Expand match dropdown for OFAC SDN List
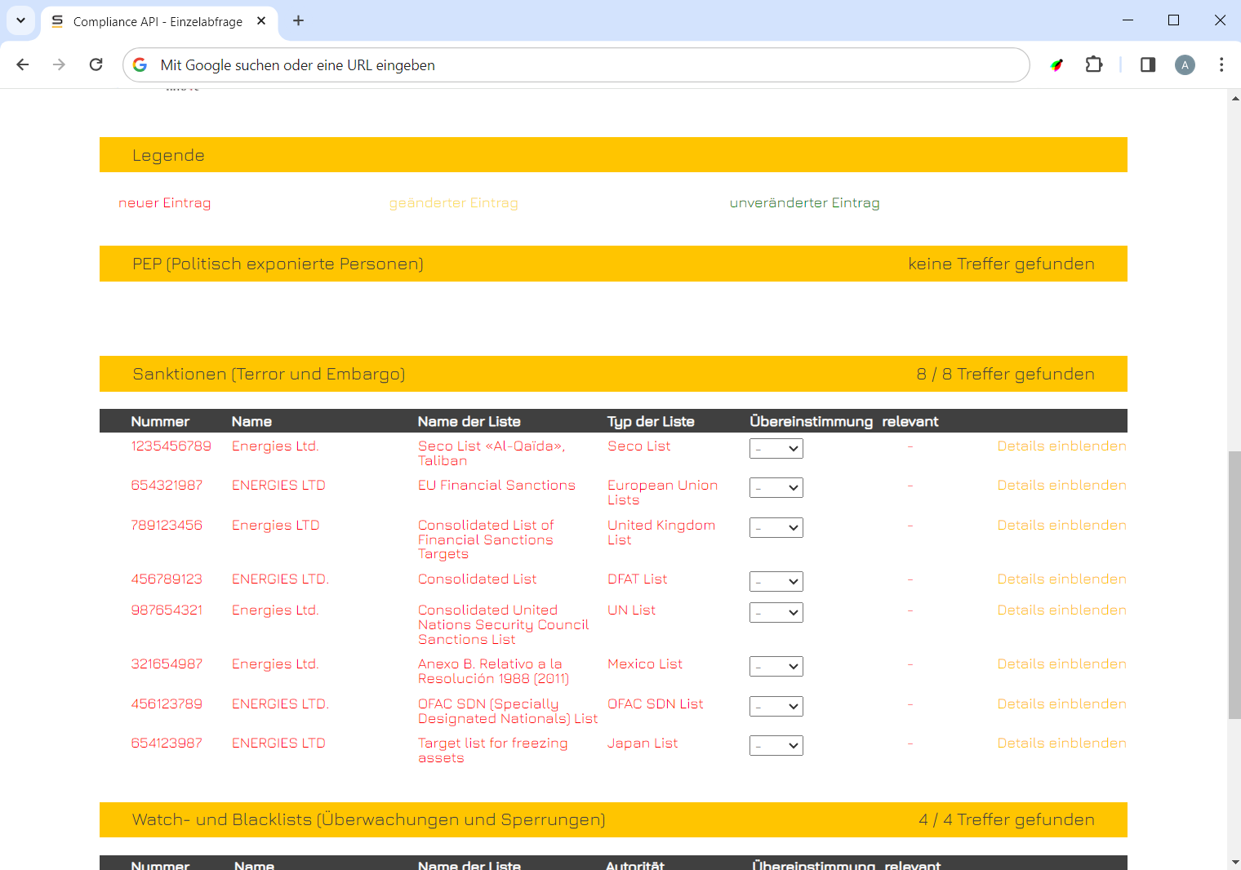This screenshot has height=870, width=1241. pos(776,706)
